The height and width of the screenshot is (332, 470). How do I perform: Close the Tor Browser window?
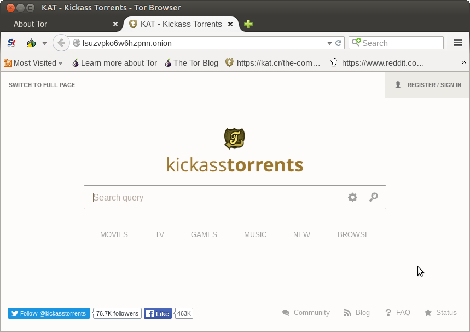10,8
